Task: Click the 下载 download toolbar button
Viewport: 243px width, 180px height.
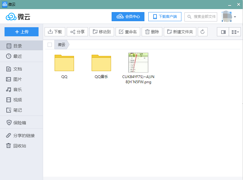Action: pos(55,32)
